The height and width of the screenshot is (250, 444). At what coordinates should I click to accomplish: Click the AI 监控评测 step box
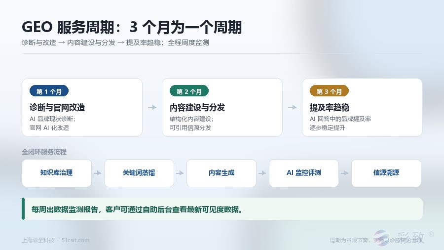[x=304, y=173]
